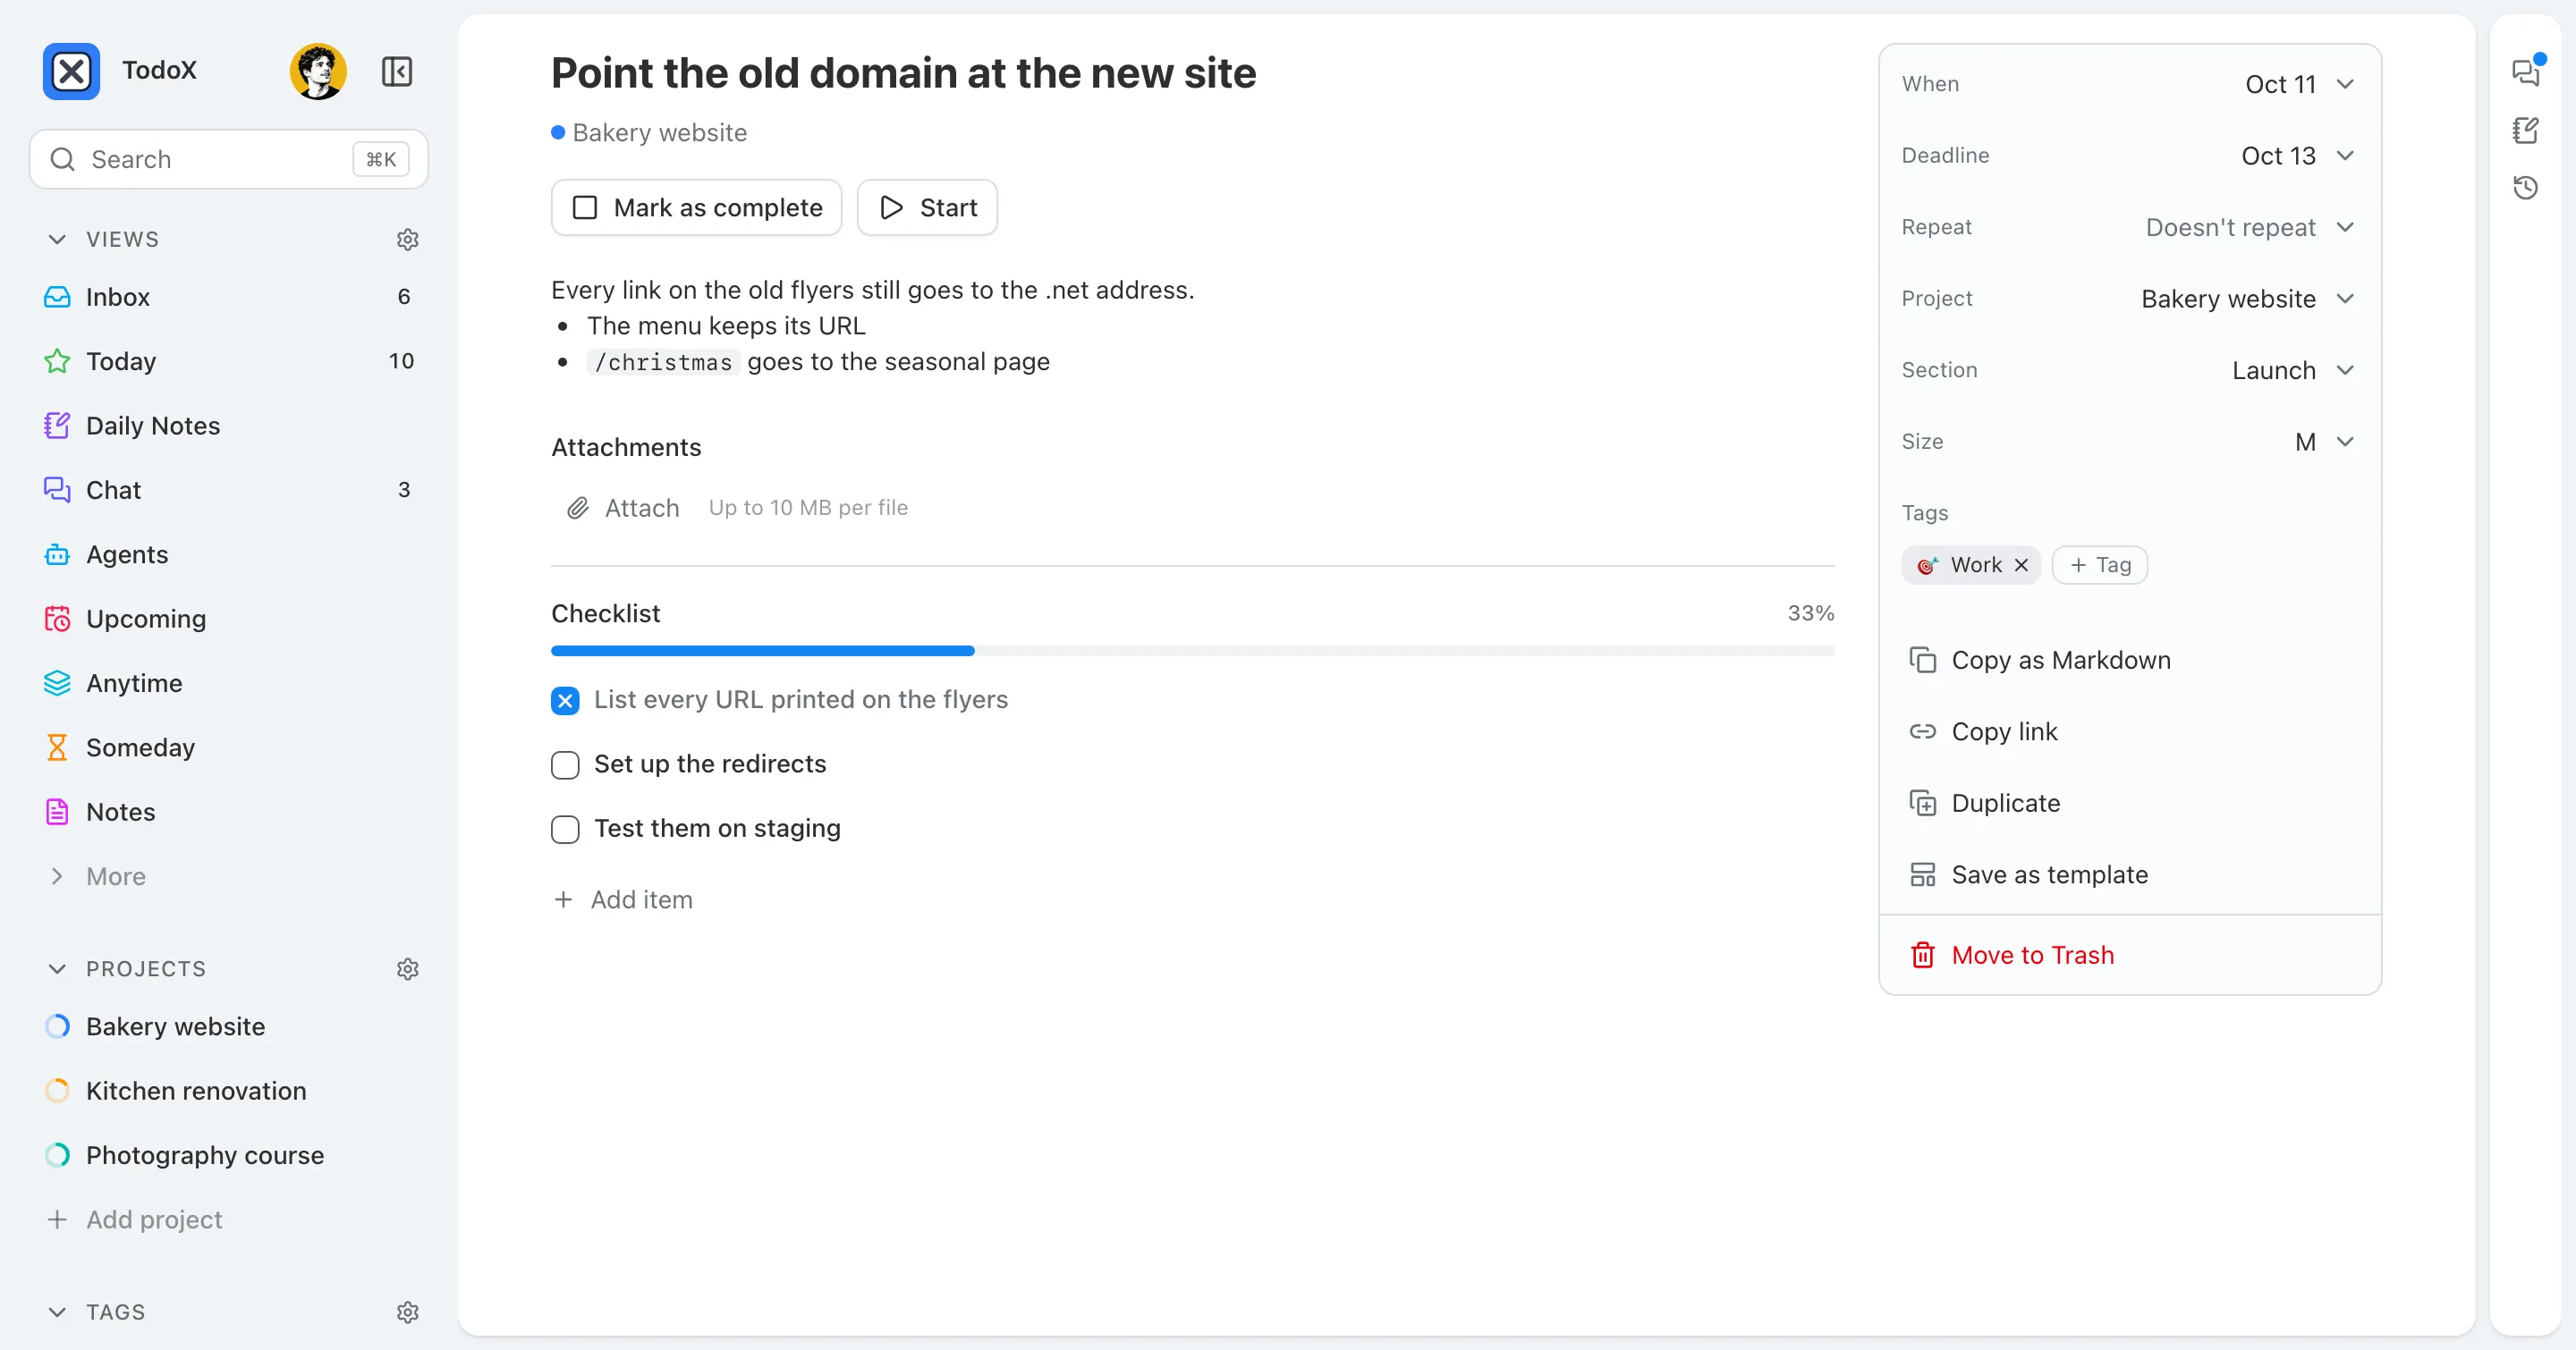Open the Size M dropdown

click(x=2324, y=442)
